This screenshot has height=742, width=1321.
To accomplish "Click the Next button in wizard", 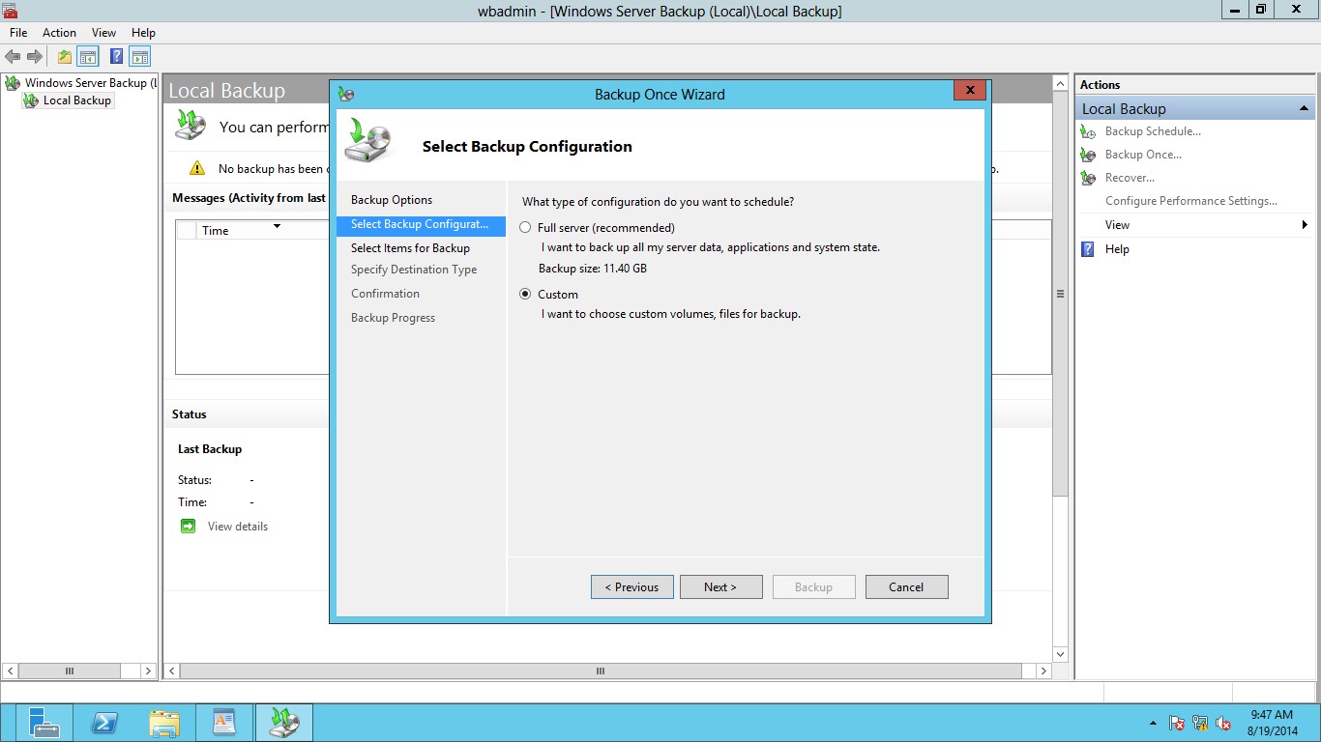I will click(x=720, y=586).
